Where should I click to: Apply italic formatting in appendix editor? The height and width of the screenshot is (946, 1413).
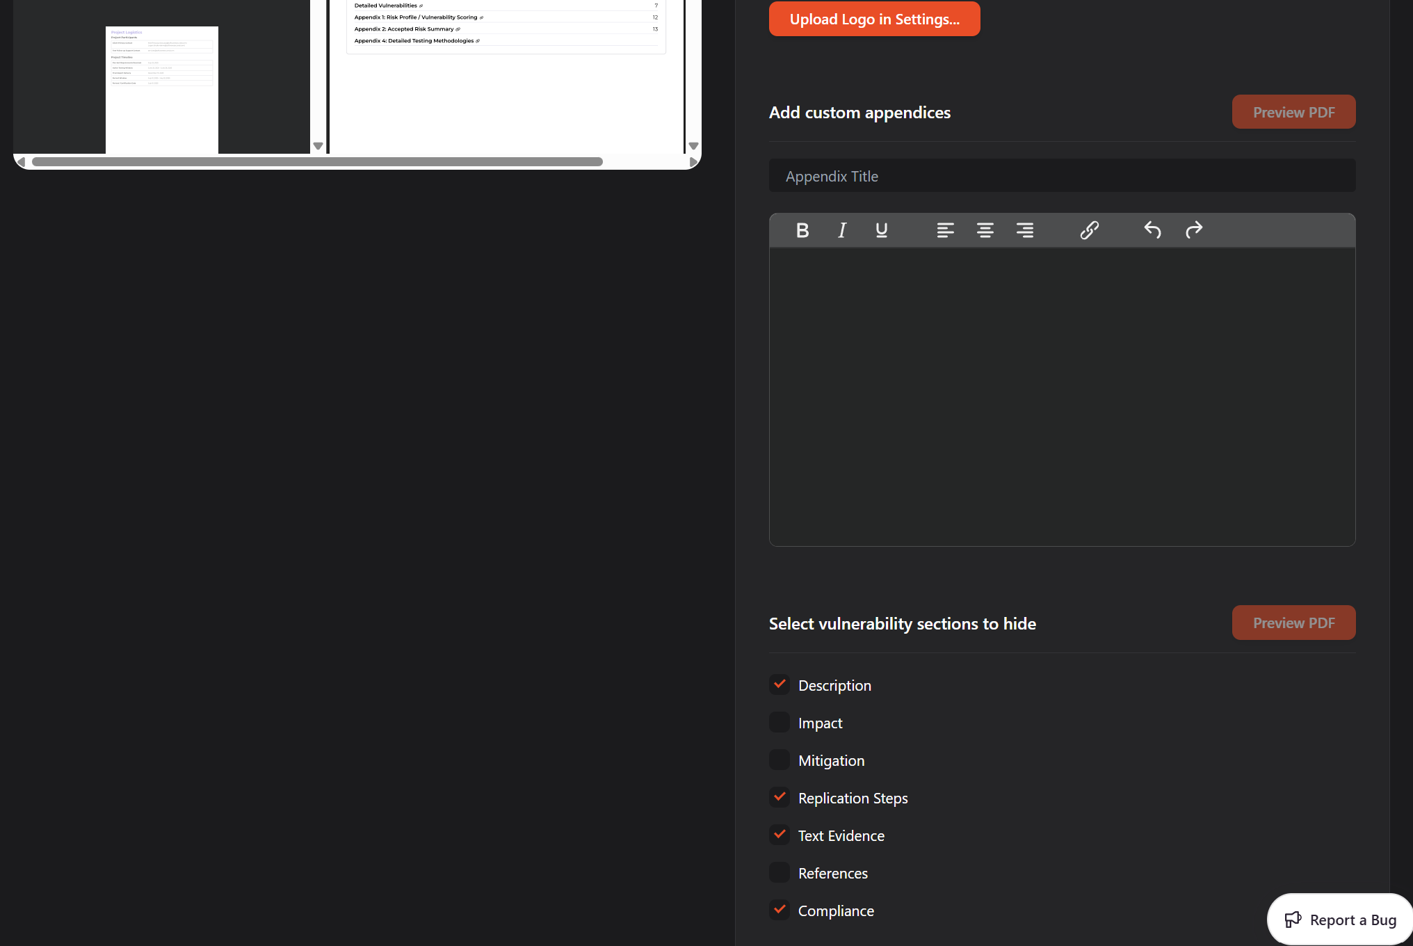point(842,230)
